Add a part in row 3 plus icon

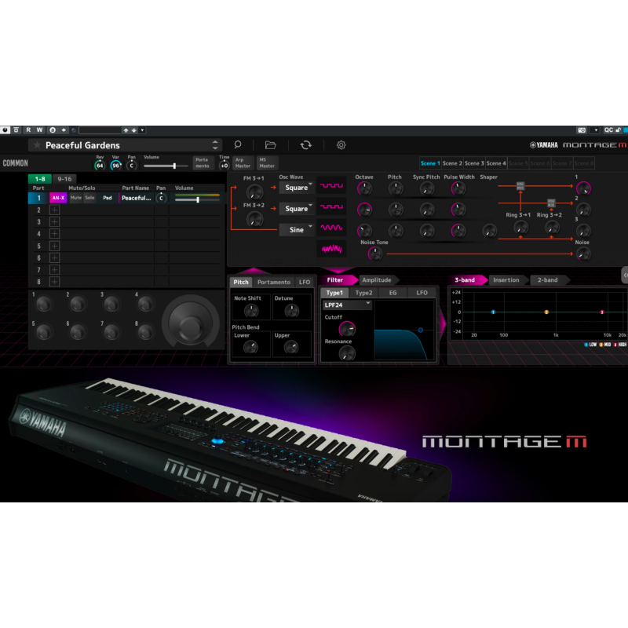pos(54,222)
